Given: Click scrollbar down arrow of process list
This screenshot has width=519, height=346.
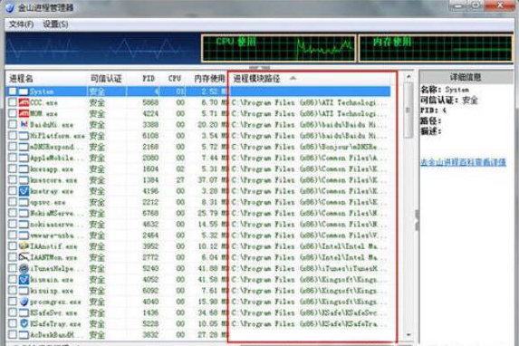Looking at the screenshot, I should pyautogui.click(x=408, y=335).
